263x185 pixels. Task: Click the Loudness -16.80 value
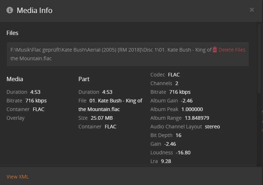pos(183,153)
